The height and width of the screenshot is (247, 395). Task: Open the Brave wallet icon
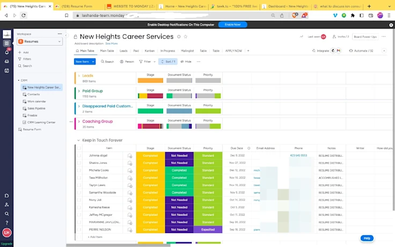tap(371, 16)
